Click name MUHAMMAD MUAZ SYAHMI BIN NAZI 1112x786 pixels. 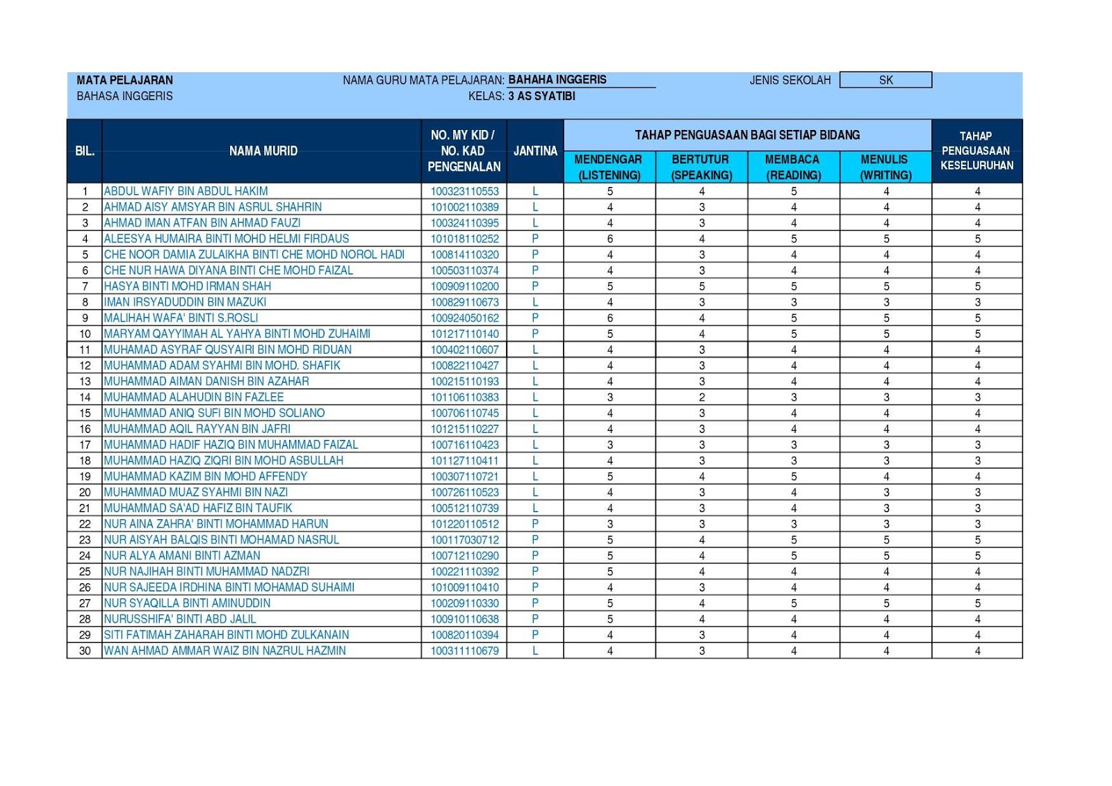click(196, 492)
